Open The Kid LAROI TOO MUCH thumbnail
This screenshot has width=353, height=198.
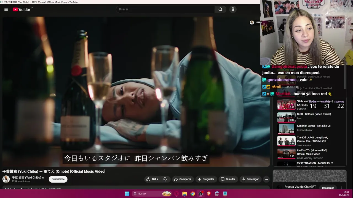[x=286, y=141]
